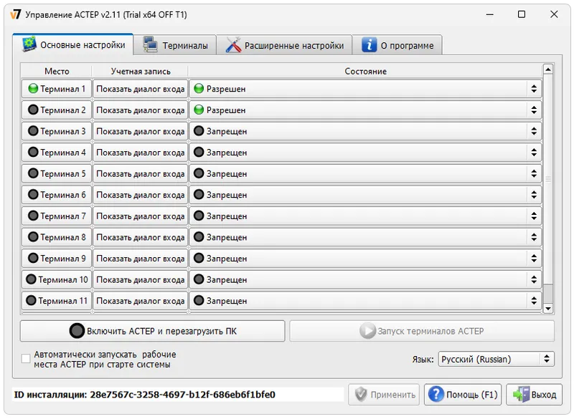Screen dimensions: 574x419
Task: Open the account setting for Терминал 10
Action: (x=140, y=279)
